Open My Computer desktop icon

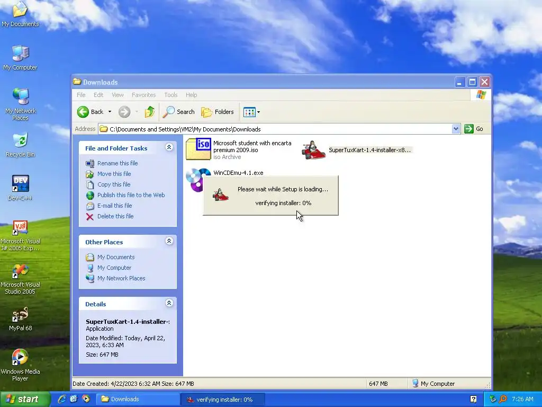[x=20, y=57]
